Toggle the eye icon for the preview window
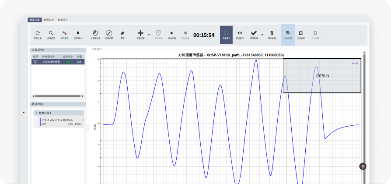 [240, 33]
